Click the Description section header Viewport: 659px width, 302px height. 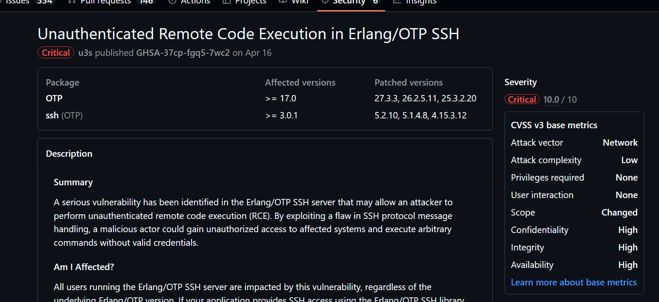click(x=69, y=154)
